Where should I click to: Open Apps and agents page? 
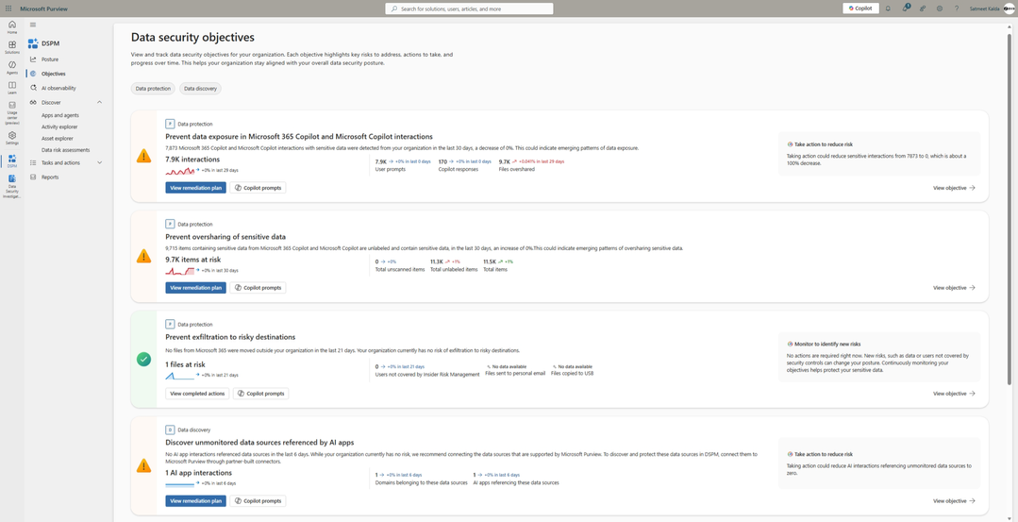point(60,115)
